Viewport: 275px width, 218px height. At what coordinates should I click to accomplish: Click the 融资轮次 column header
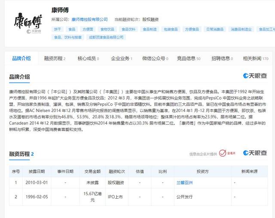117,171
